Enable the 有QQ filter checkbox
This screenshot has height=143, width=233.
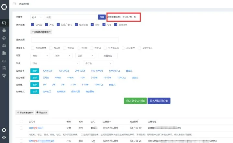(78, 48)
